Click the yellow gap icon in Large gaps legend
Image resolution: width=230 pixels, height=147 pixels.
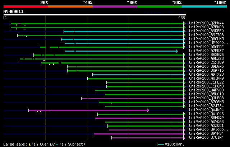coord(29,144)
